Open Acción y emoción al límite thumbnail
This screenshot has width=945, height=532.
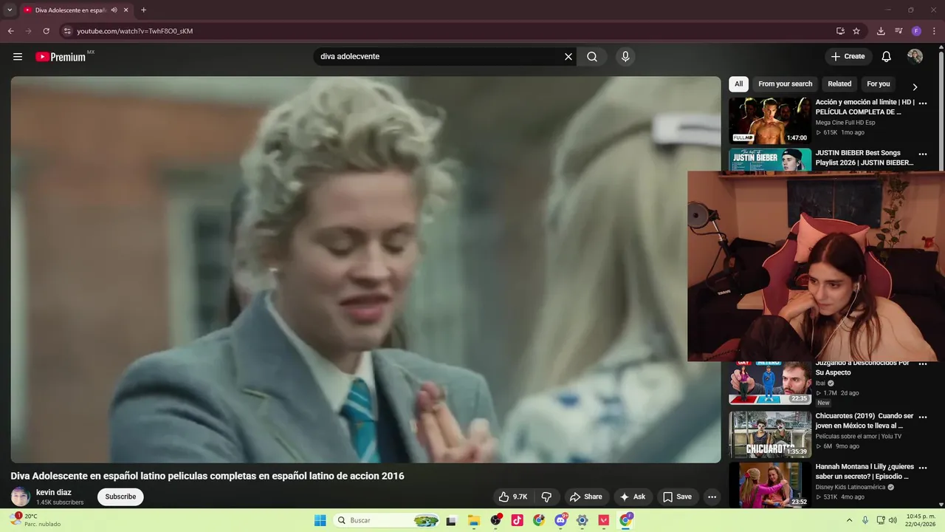coord(770,121)
